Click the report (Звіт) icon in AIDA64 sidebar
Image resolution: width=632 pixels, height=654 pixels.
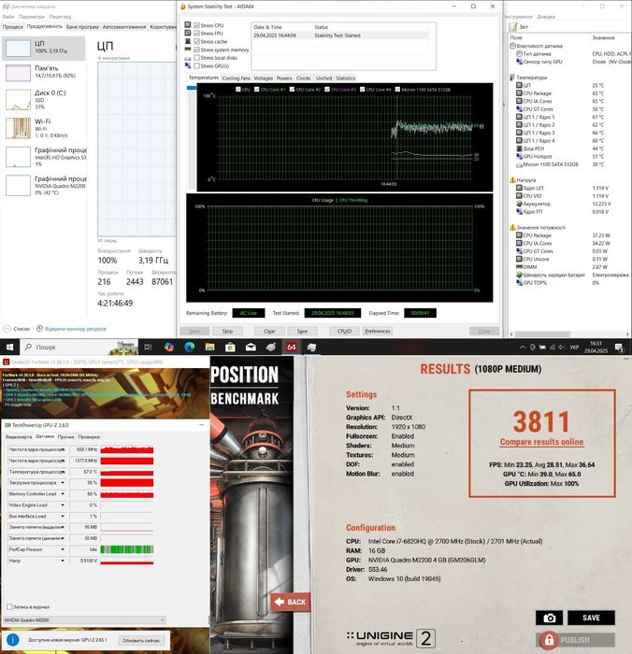[513, 27]
